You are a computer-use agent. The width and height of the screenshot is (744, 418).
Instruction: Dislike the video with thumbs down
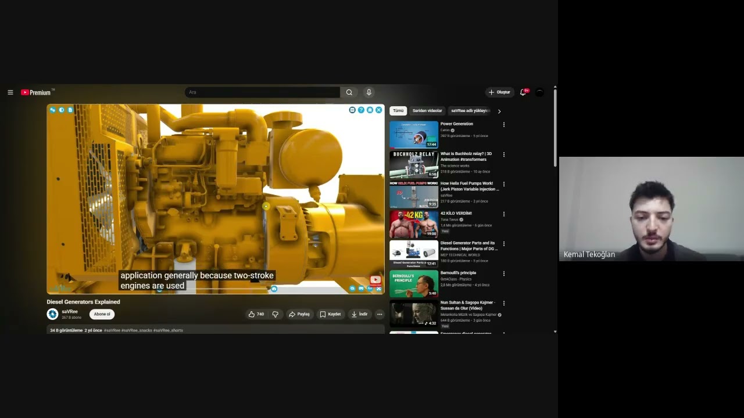tap(276, 314)
